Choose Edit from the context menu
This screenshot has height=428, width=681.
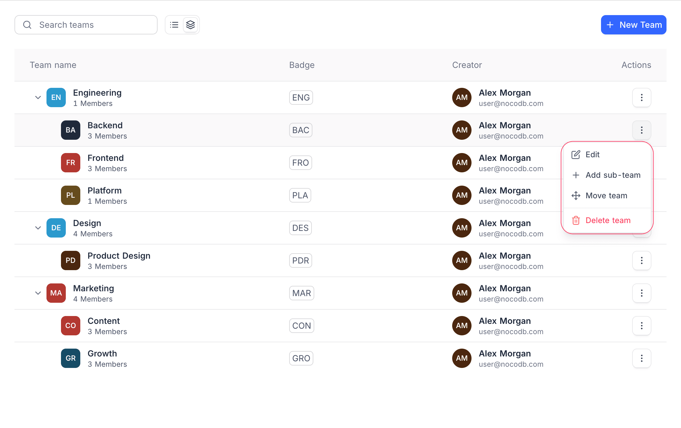click(x=592, y=155)
